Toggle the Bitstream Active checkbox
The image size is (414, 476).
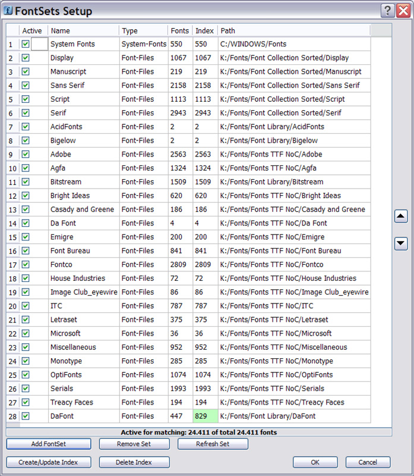point(26,182)
